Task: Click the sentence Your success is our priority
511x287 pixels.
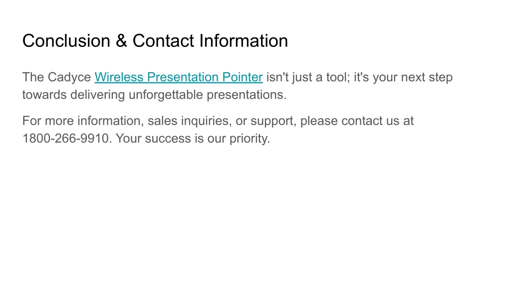Action: [193, 139]
